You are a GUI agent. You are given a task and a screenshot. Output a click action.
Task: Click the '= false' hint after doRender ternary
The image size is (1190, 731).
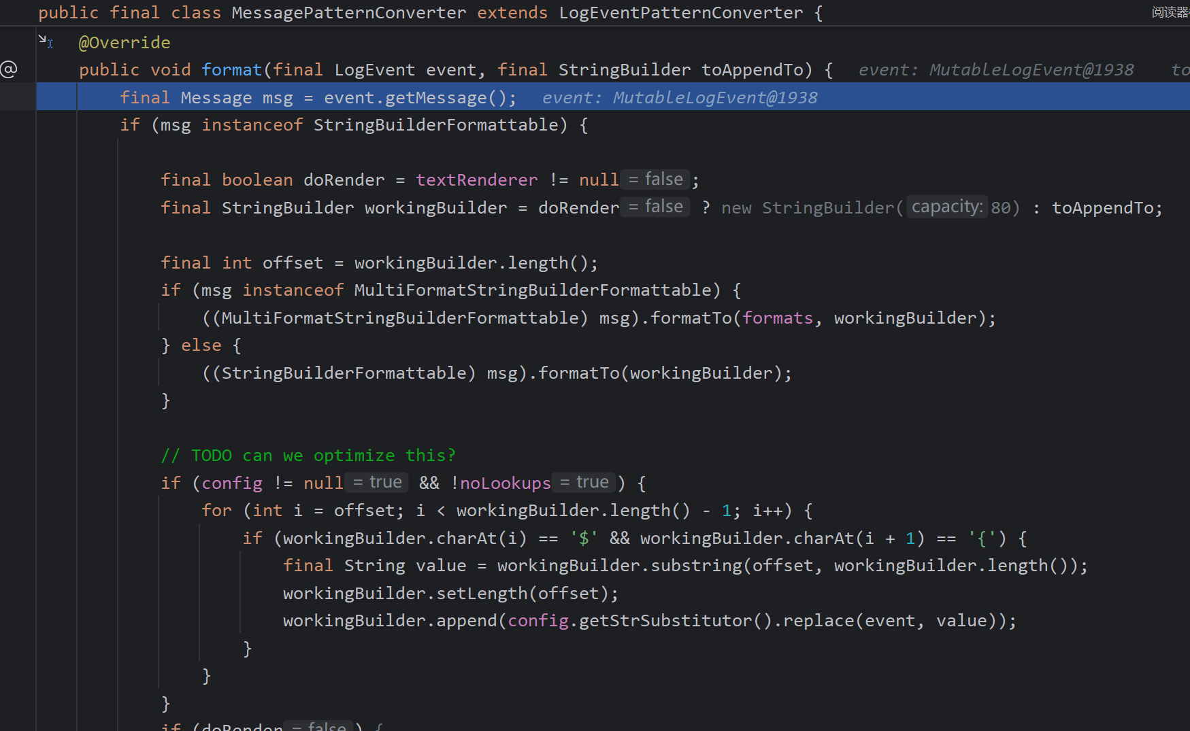click(x=655, y=207)
